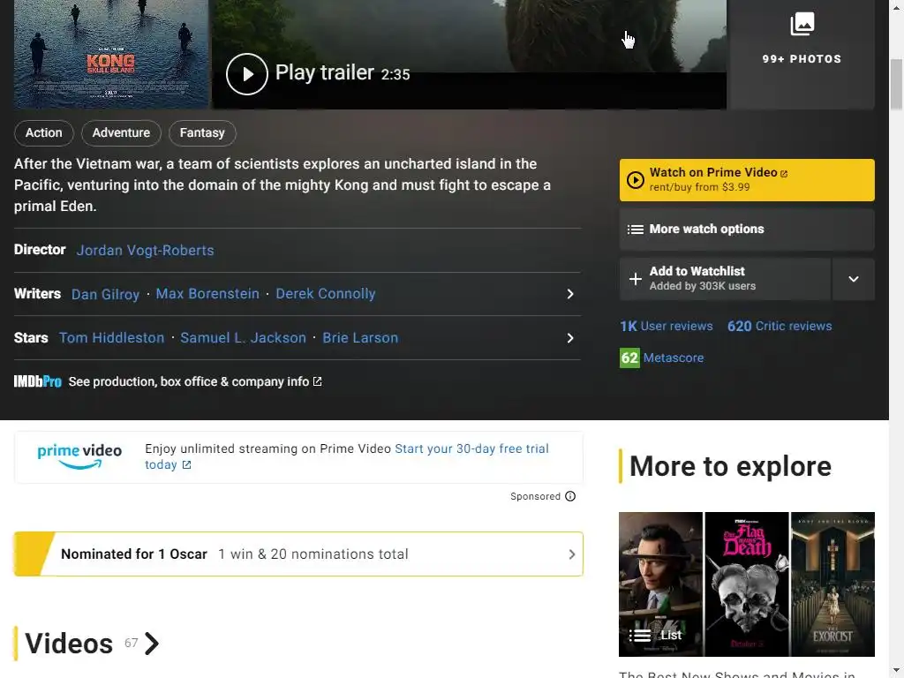The image size is (904, 678).
Task: Click chevron on the awards banner
Action: 572,554
